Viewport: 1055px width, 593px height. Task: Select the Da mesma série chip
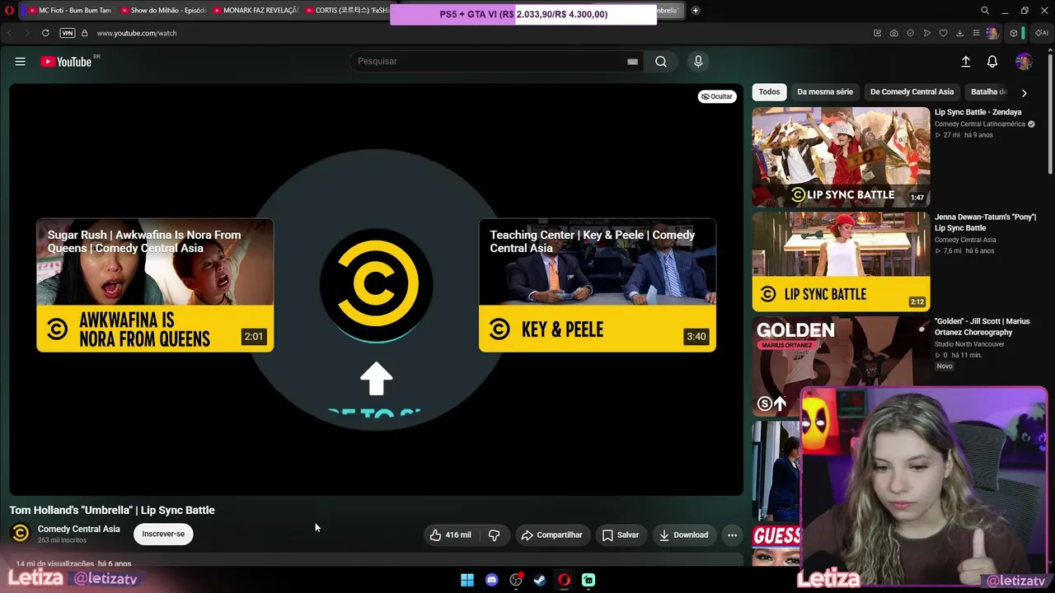(x=825, y=92)
